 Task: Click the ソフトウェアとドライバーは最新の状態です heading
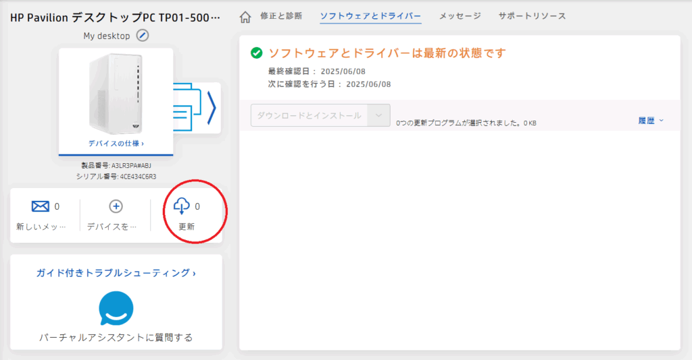[387, 53]
